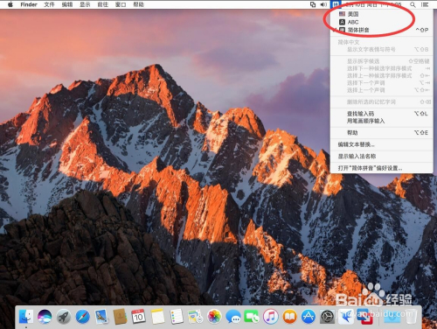Open the 帮助 menu in the menu bar
The height and width of the screenshot is (329, 437).
138,4
